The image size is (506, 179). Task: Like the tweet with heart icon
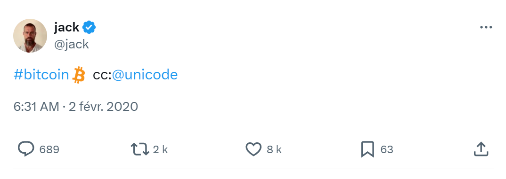coord(253,150)
